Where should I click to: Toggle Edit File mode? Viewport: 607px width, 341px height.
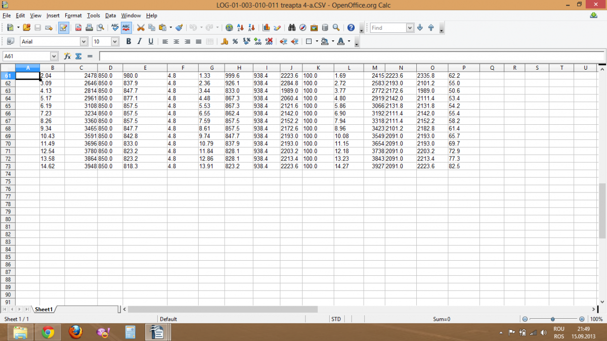click(63, 28)
